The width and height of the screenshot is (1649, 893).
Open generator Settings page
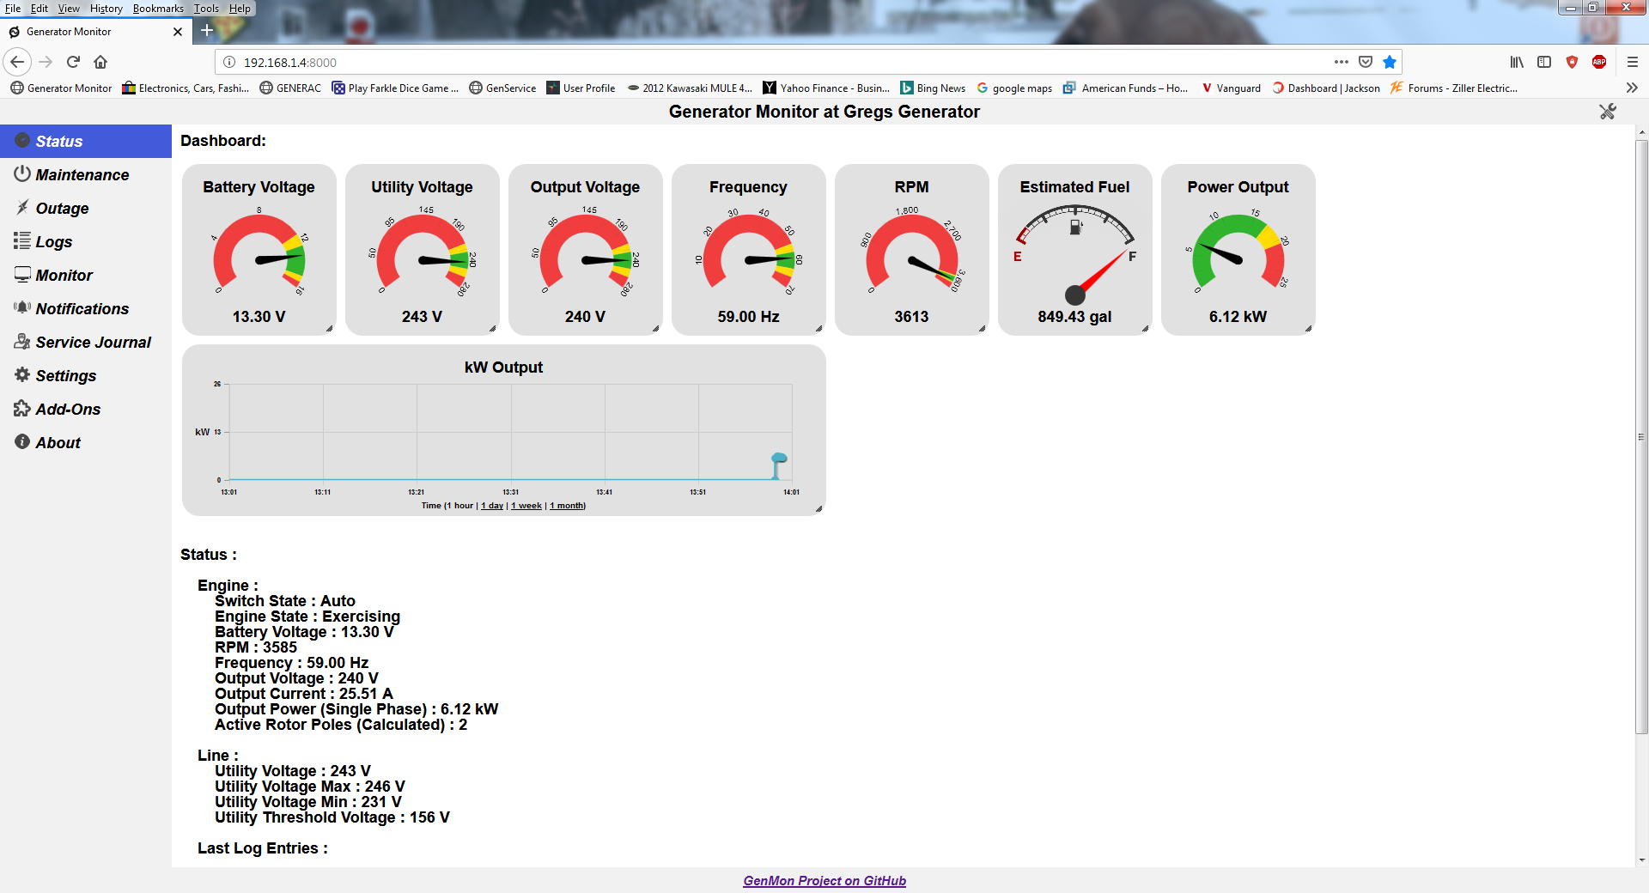[x=65, y=376]
